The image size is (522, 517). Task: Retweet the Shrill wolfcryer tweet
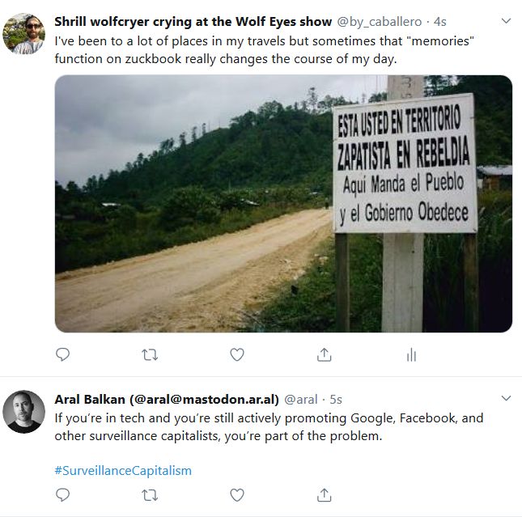150,354
